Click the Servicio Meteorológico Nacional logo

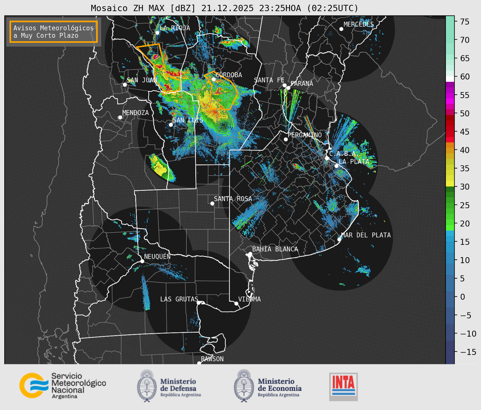tap(62, 385)
